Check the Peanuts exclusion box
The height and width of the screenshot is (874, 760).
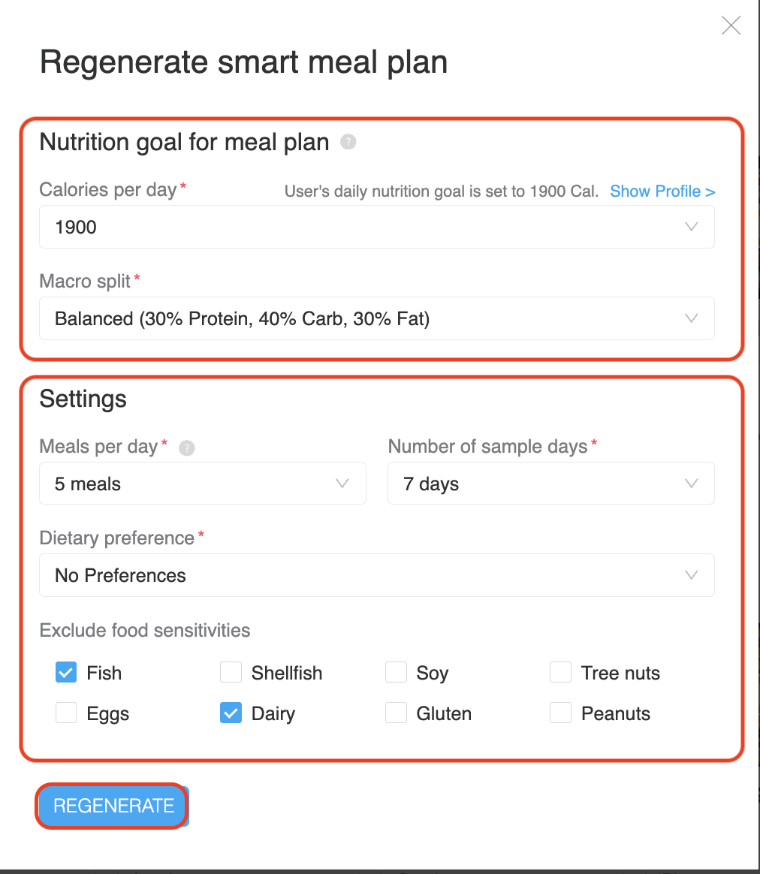(560, 713)
